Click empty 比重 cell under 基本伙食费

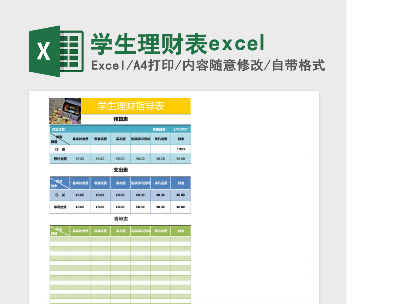pyautogui.click(x=80, y=149)
